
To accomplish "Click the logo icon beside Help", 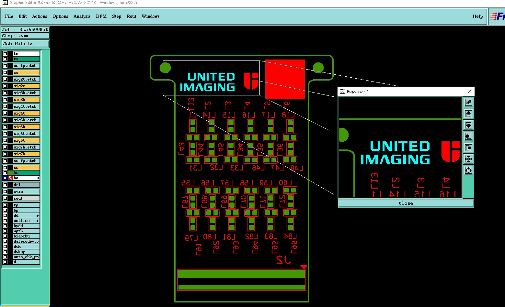I will [x=497, y=16].
